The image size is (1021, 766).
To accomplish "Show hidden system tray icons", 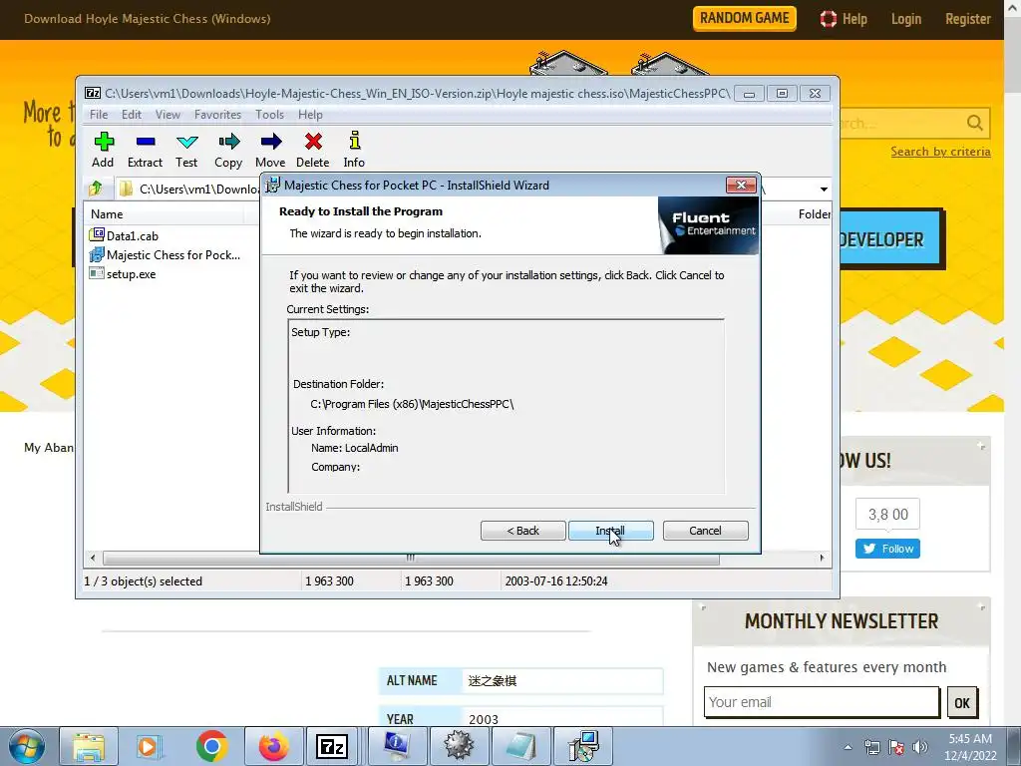I will [848, 747].
